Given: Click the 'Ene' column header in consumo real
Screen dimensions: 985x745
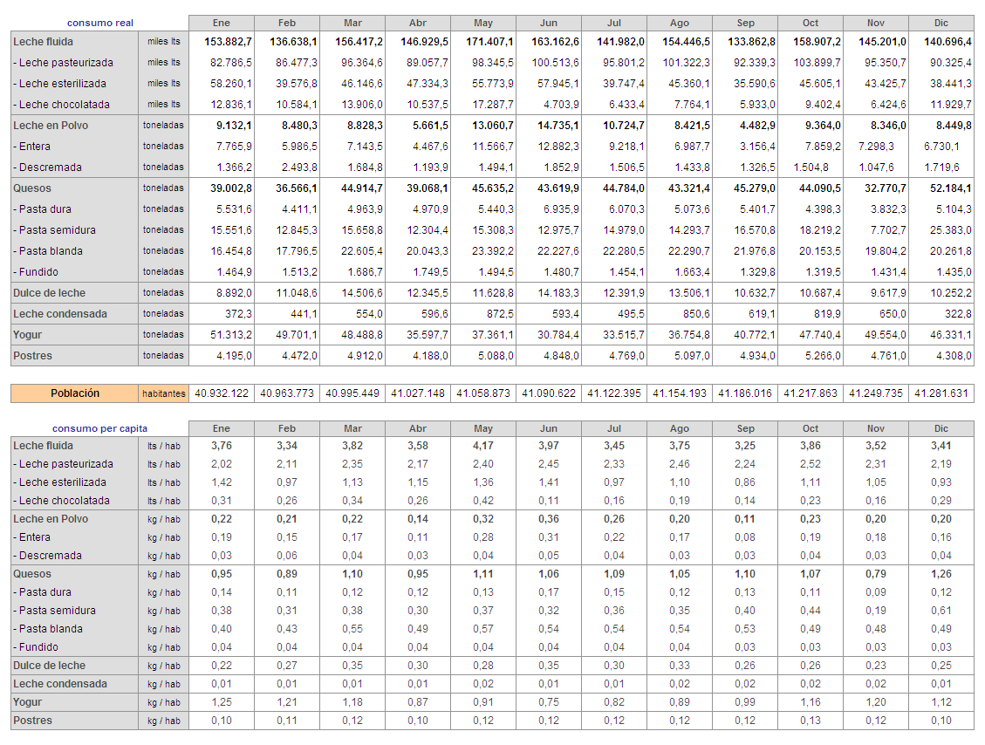Looking at the screenshot, I should (221, 23).
